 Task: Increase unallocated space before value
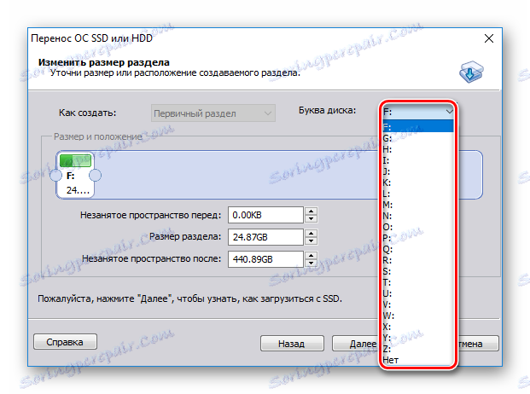click(311, 211)
